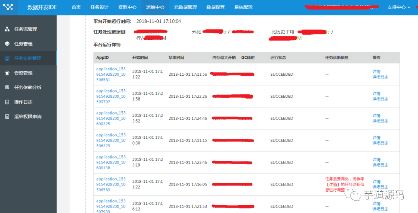Viewport: 418px width, 213px height.
Task: Click the 任务依赖分析 sidebar icon
Action: [x=7, y=88]
